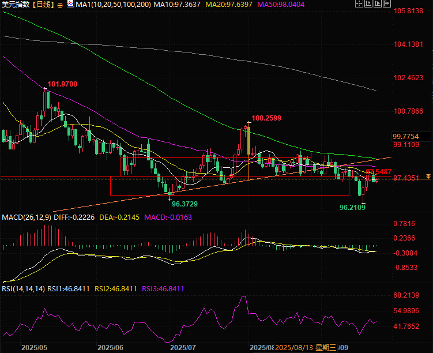
Task: Click the MA10:97.3637 readout
Action: pyautogui.click(x=177, y=5)
